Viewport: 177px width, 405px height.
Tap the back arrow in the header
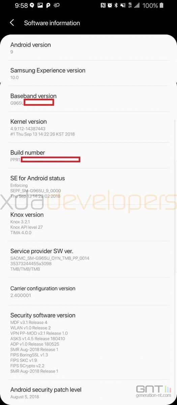pyautogui.click(x=12, y=23)
